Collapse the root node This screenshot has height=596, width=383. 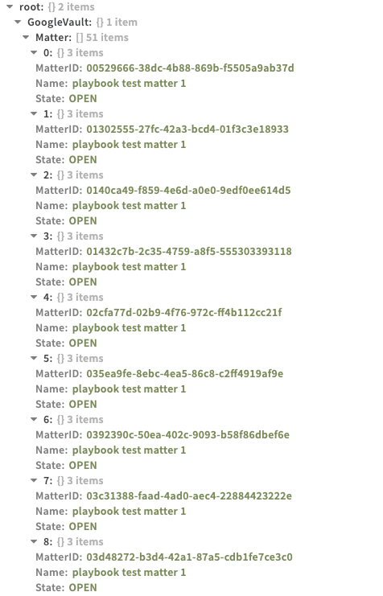[x=10, y=7]
